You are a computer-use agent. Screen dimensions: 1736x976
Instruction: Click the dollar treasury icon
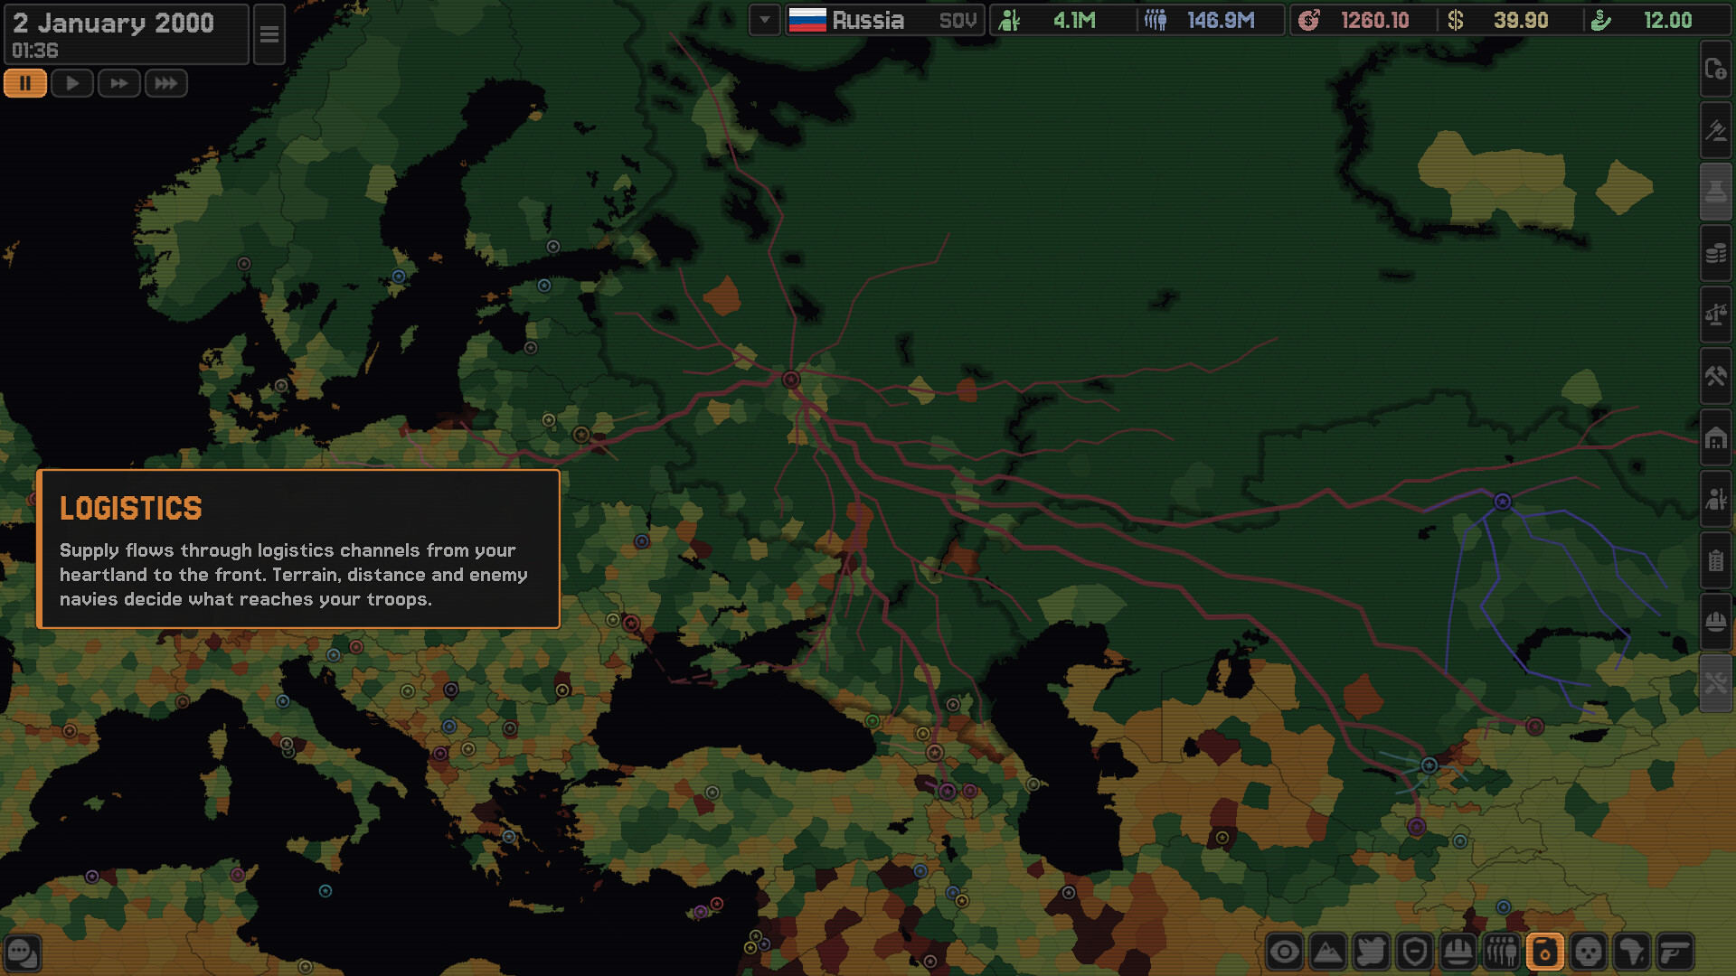point(1456,20)
